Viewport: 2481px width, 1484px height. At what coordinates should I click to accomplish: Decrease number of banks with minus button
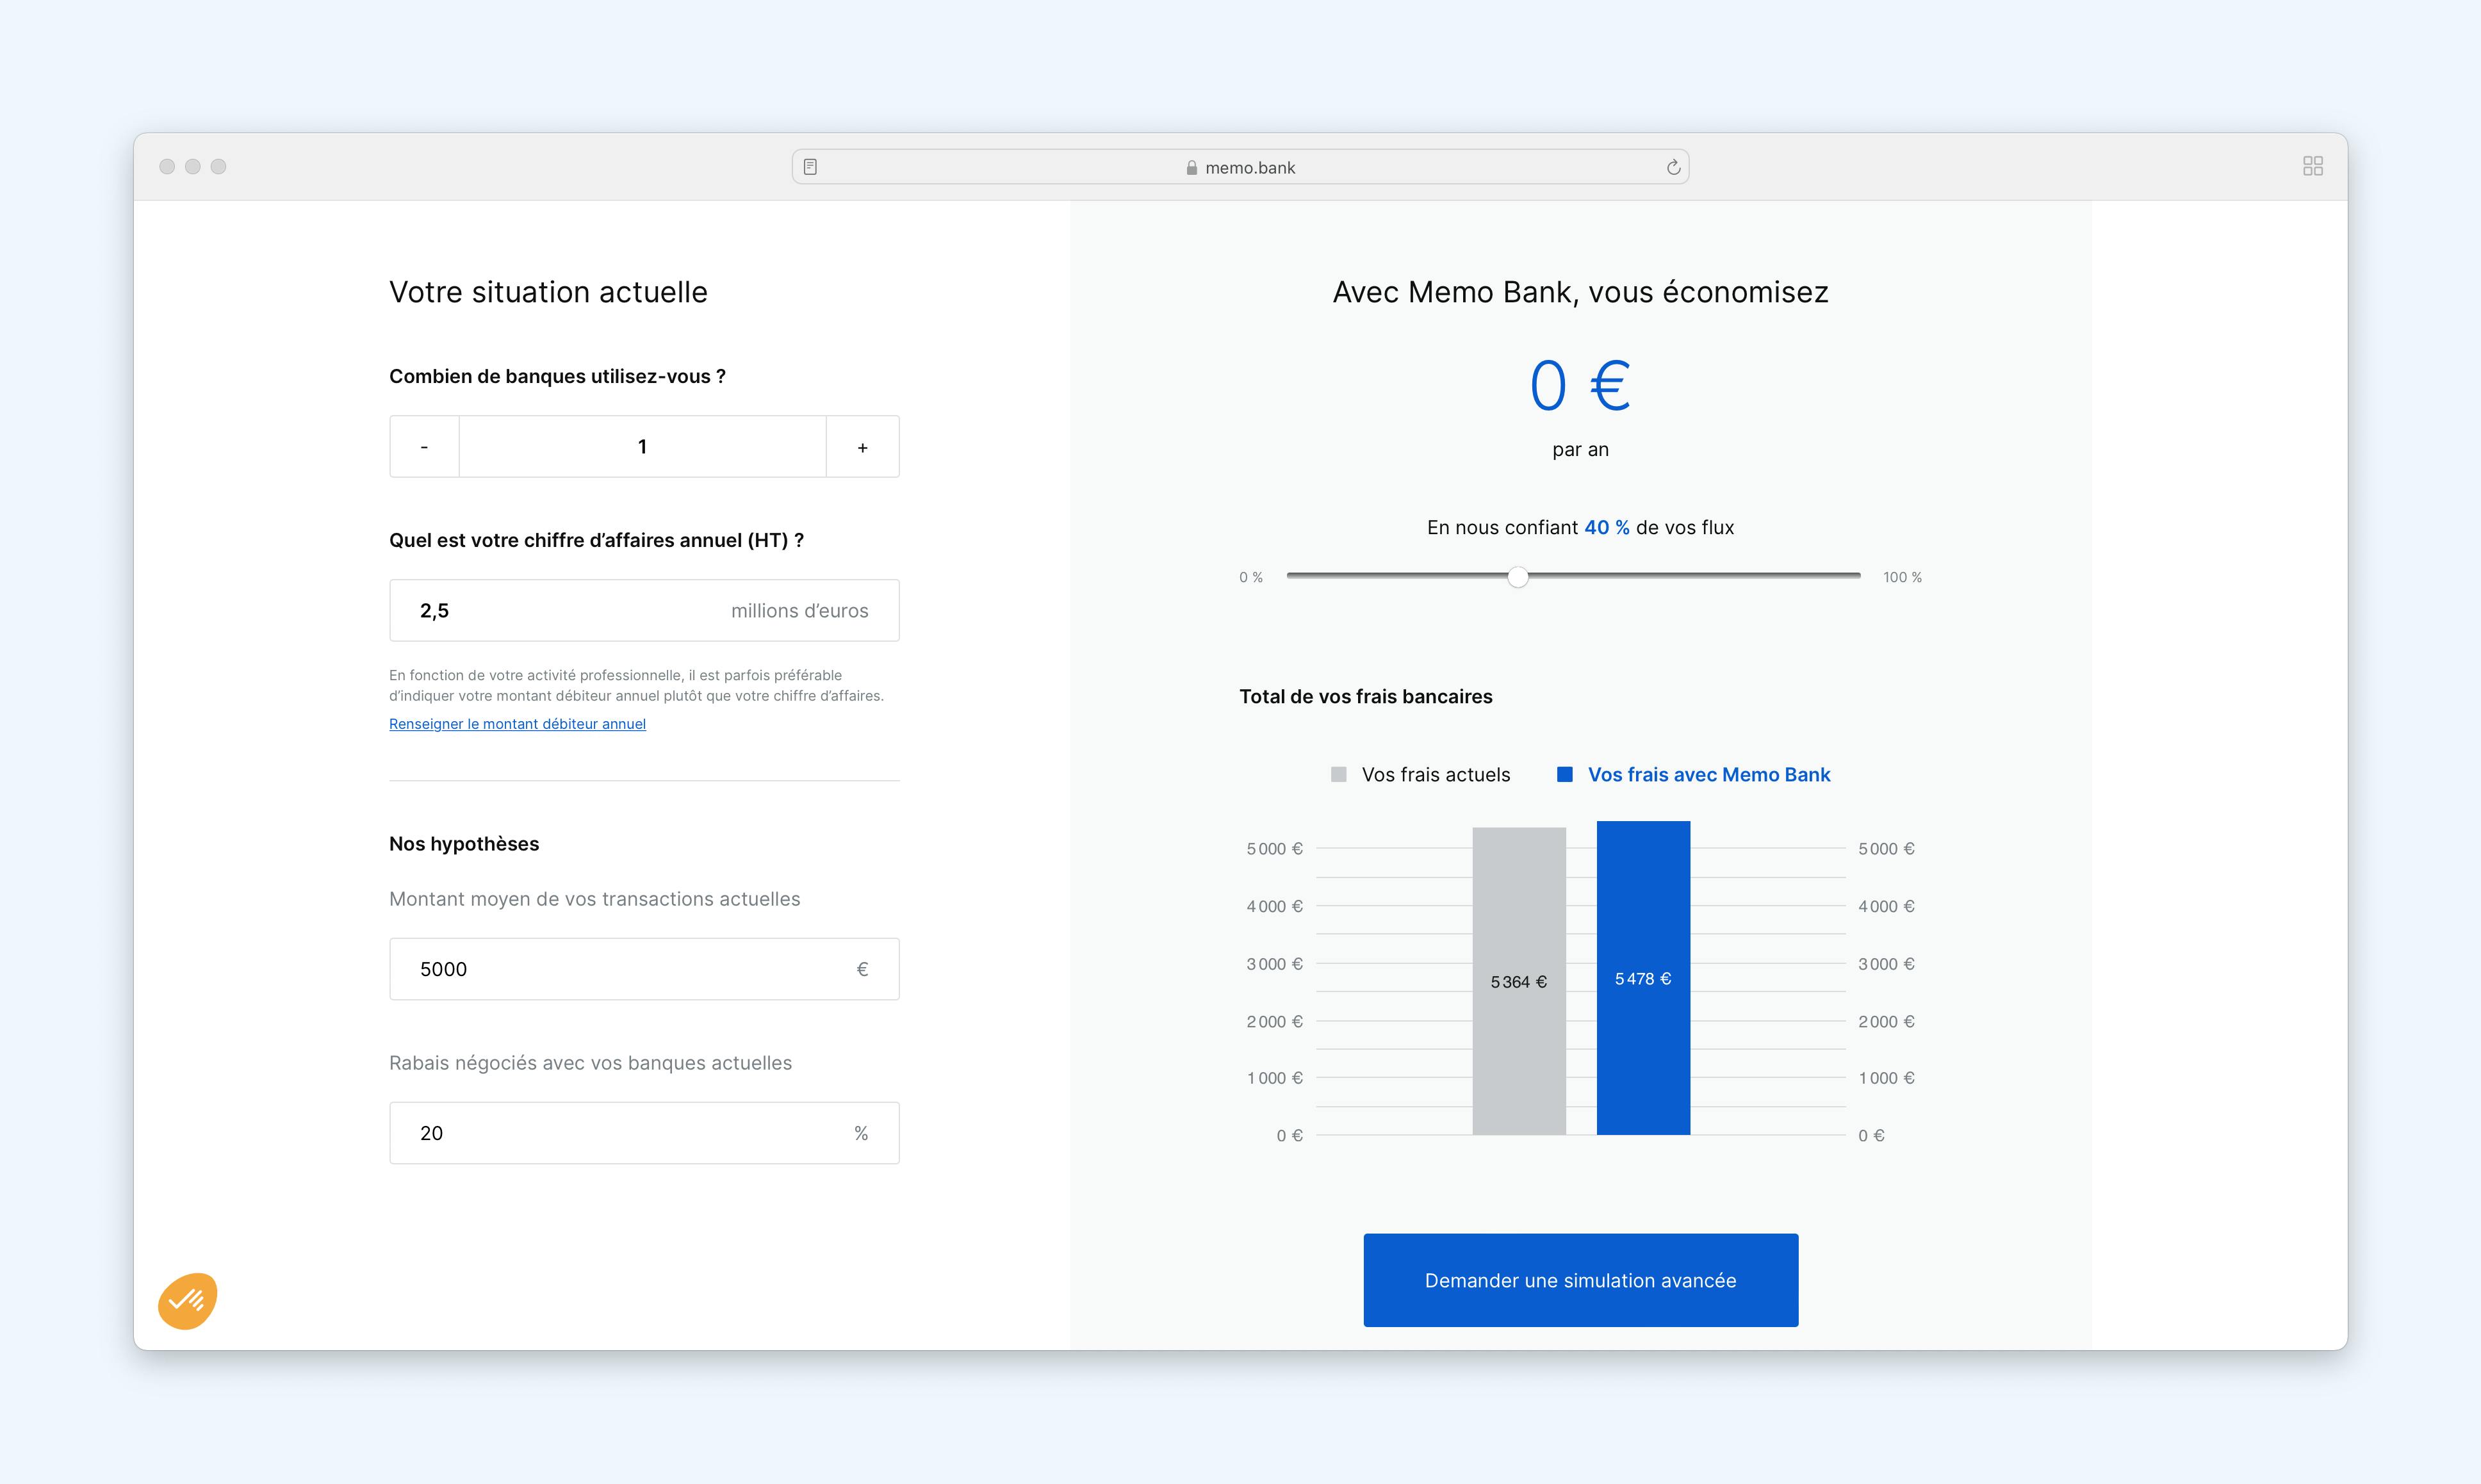click(424, 447)
